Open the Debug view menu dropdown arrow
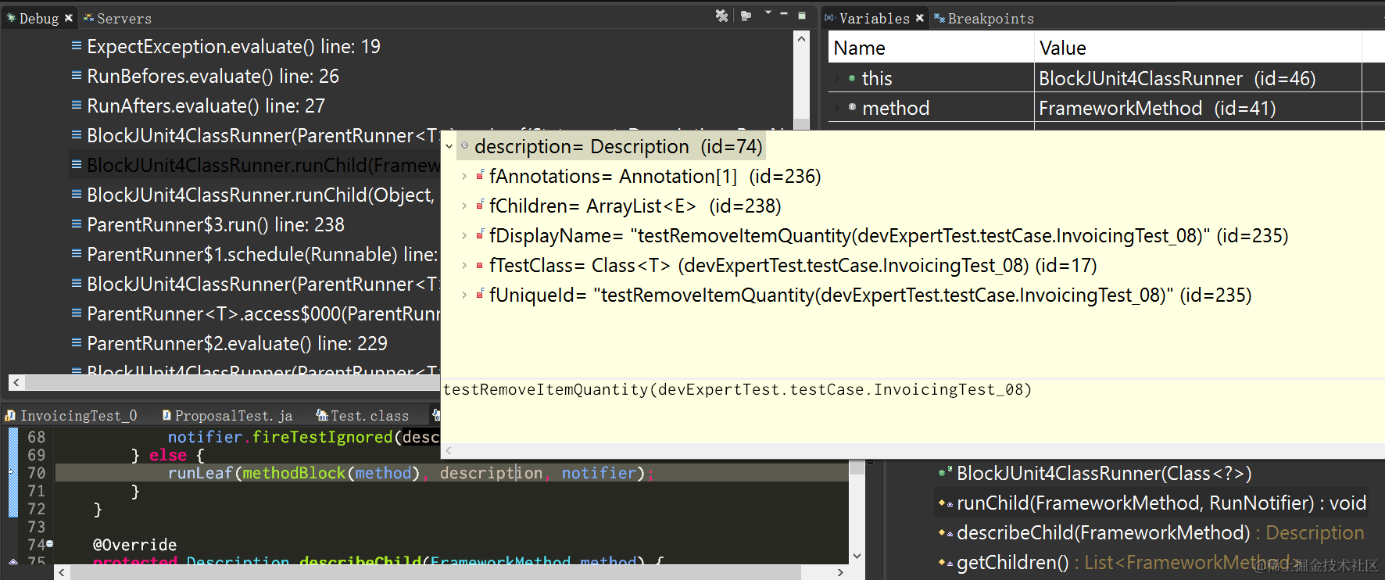Viewport: 1385px width, 580px height. (768, 13)
